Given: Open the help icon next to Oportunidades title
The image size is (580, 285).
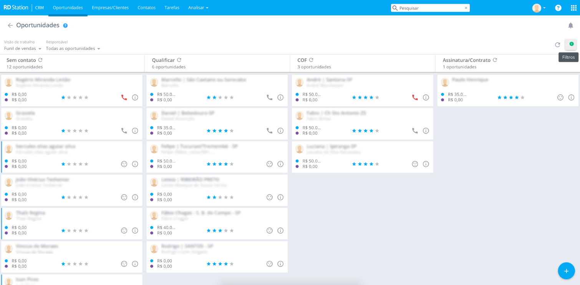Looking at the screenshot, I should [x=65, y=25].
